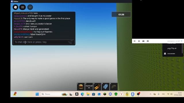Open the clock and date in the taskbar

[178, 94]
